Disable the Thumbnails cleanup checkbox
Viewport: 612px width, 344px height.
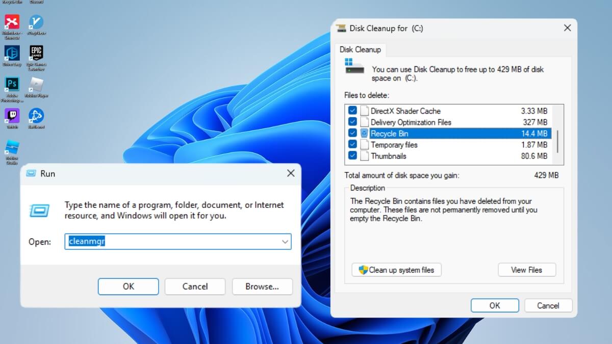(x=353, y=156)
